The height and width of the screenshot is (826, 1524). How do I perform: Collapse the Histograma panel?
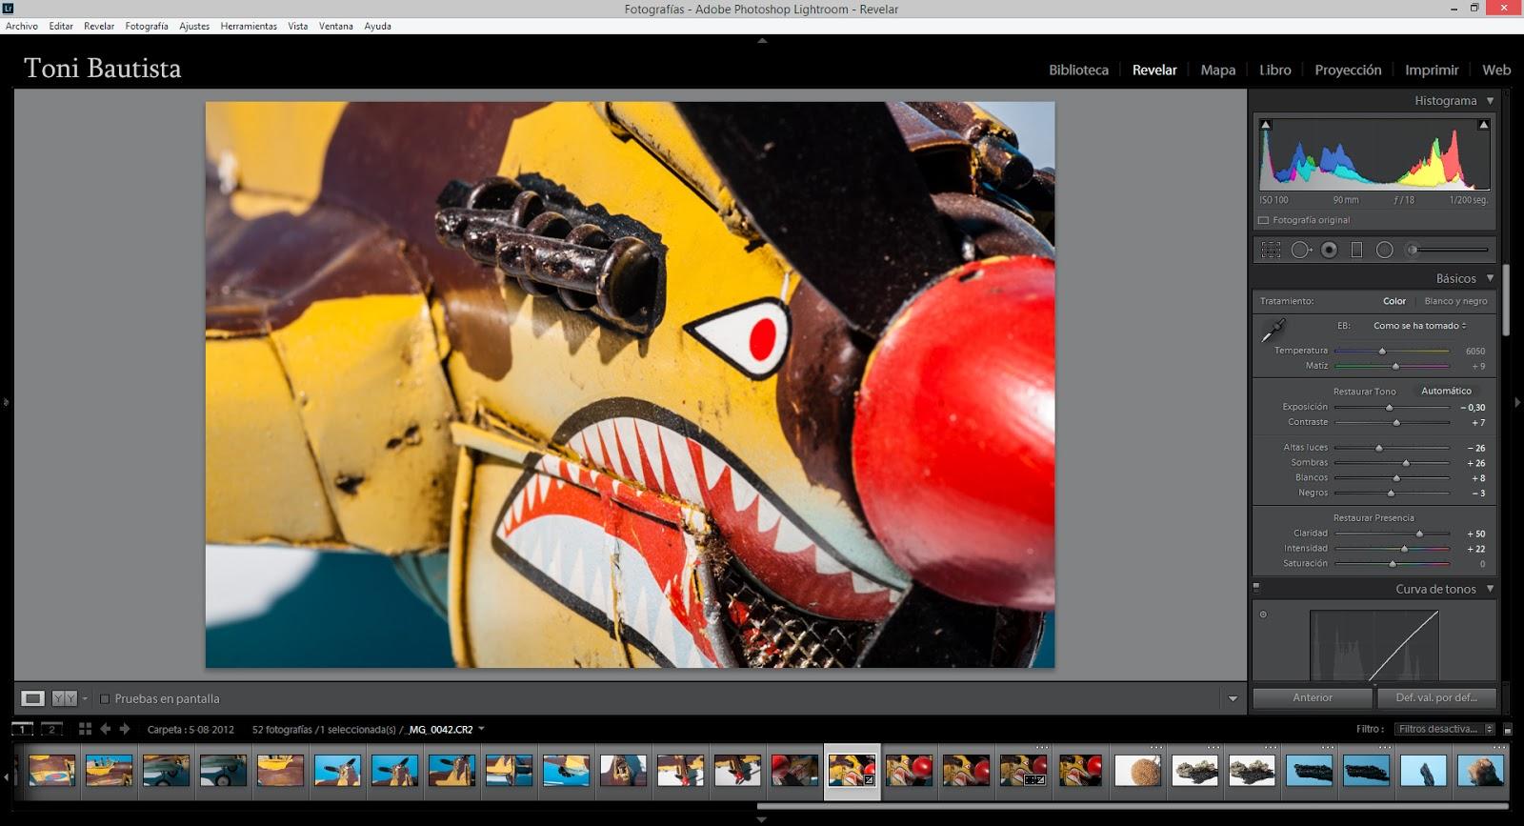click(1491, 100)
